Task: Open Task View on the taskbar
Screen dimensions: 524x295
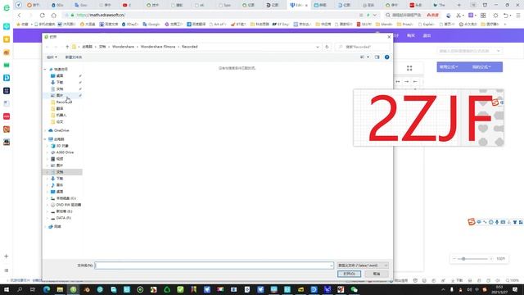Action: pyautogui.click(x=33, y=289)
